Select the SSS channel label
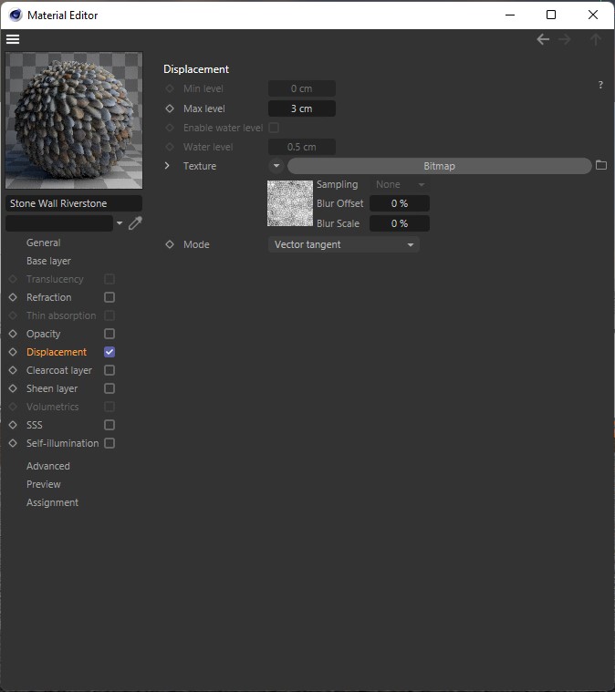Image resolution: width=615 pixels, height=692 pixels. click(35, 425)
